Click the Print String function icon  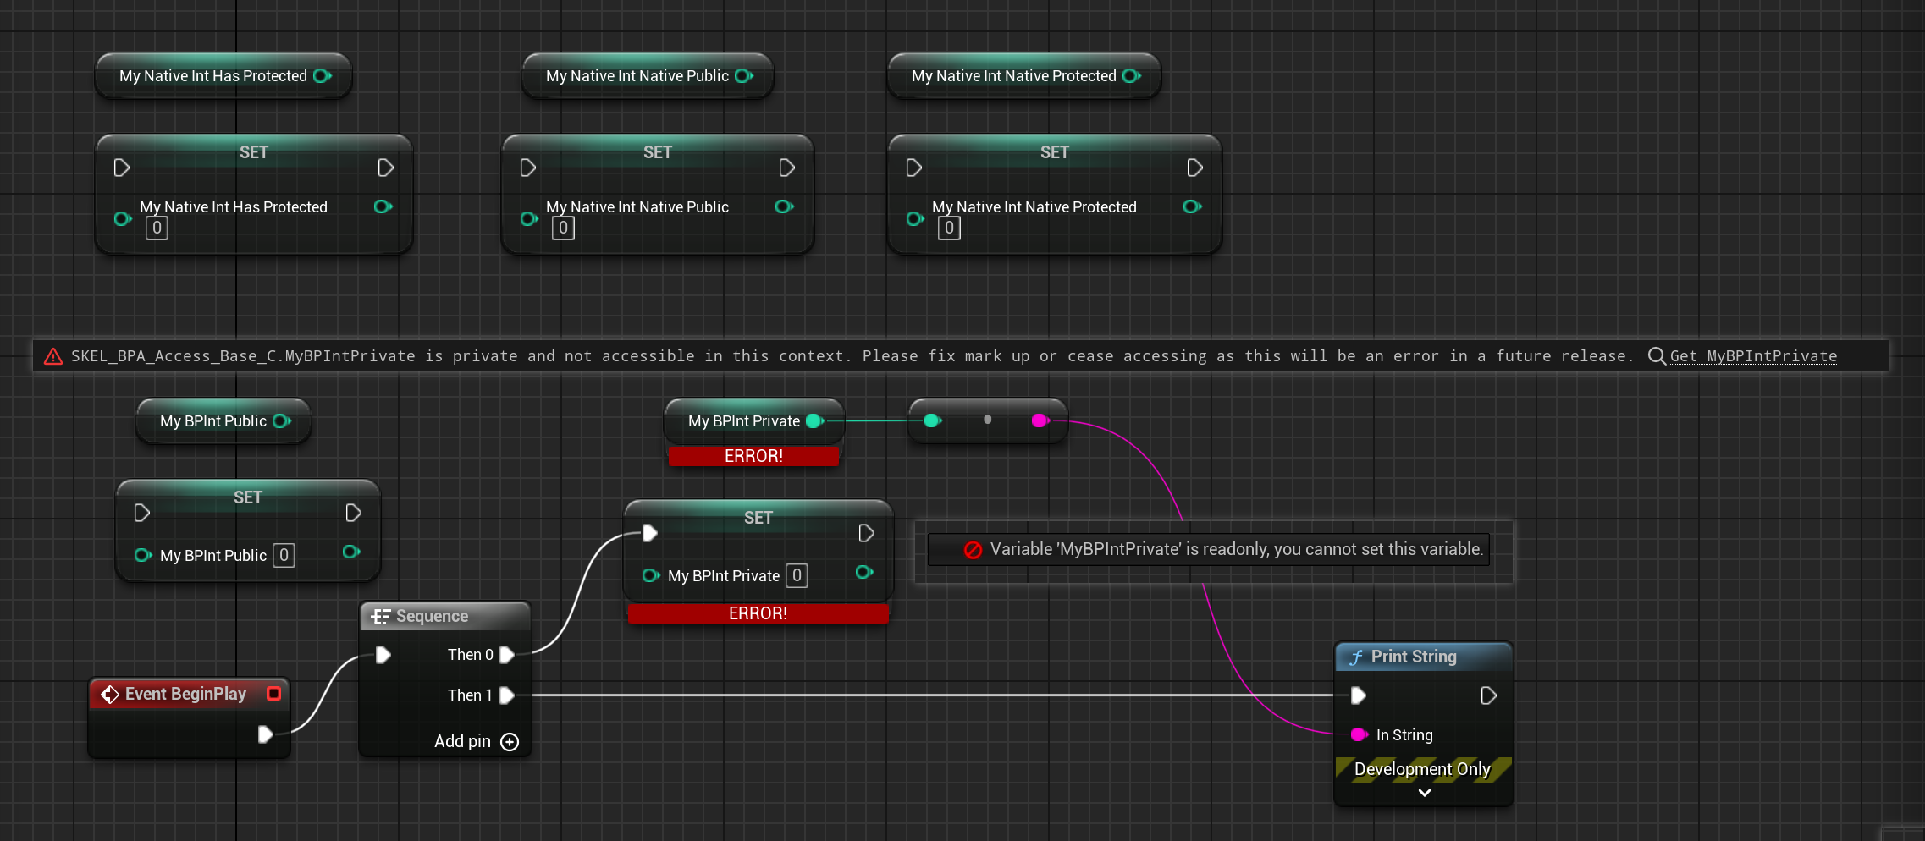(1356, 657)
